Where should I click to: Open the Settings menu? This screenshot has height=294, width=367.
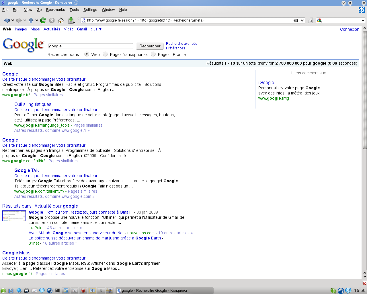tap(90, 10)
